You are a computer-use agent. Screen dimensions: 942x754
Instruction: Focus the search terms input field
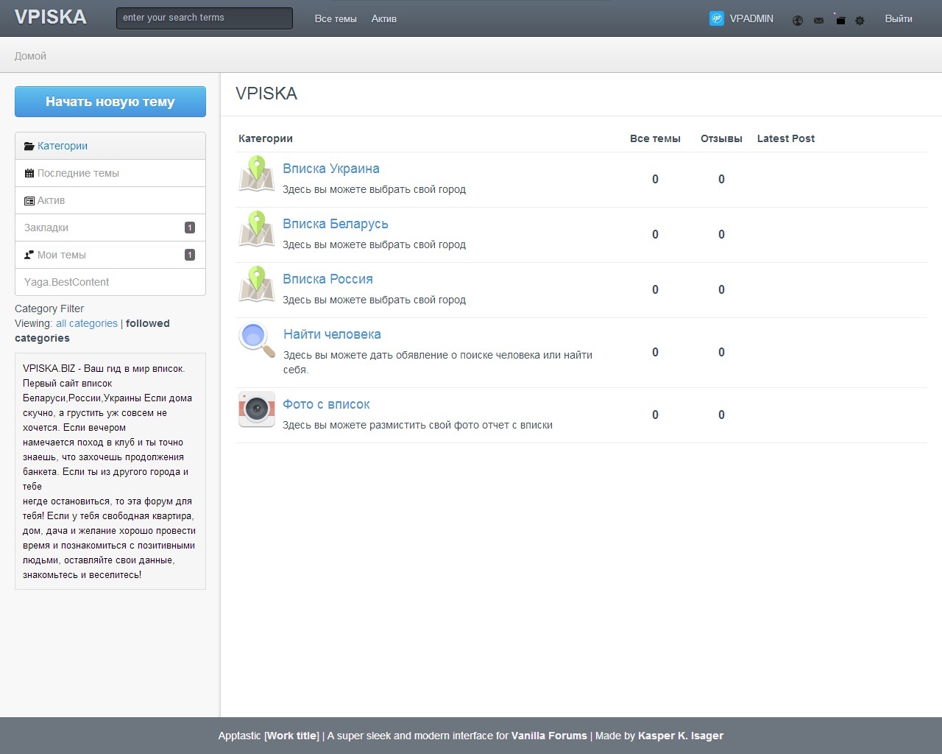click(205, 18)
